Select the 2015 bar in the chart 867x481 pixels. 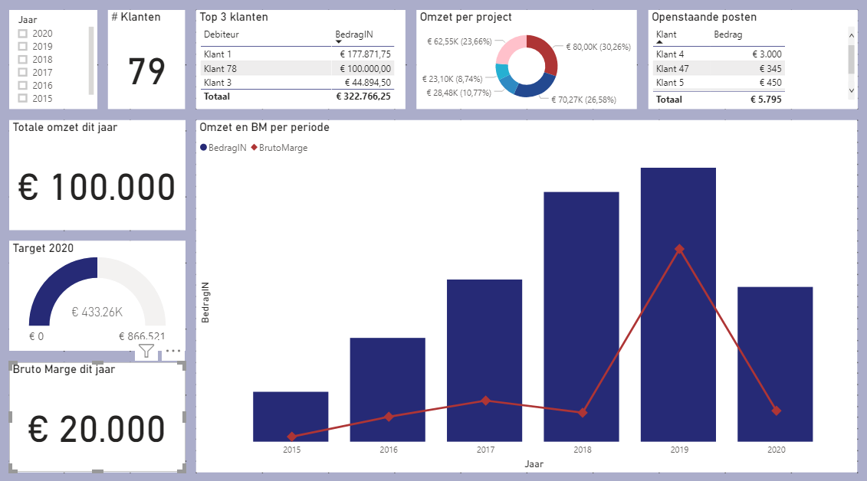(291, 417)
